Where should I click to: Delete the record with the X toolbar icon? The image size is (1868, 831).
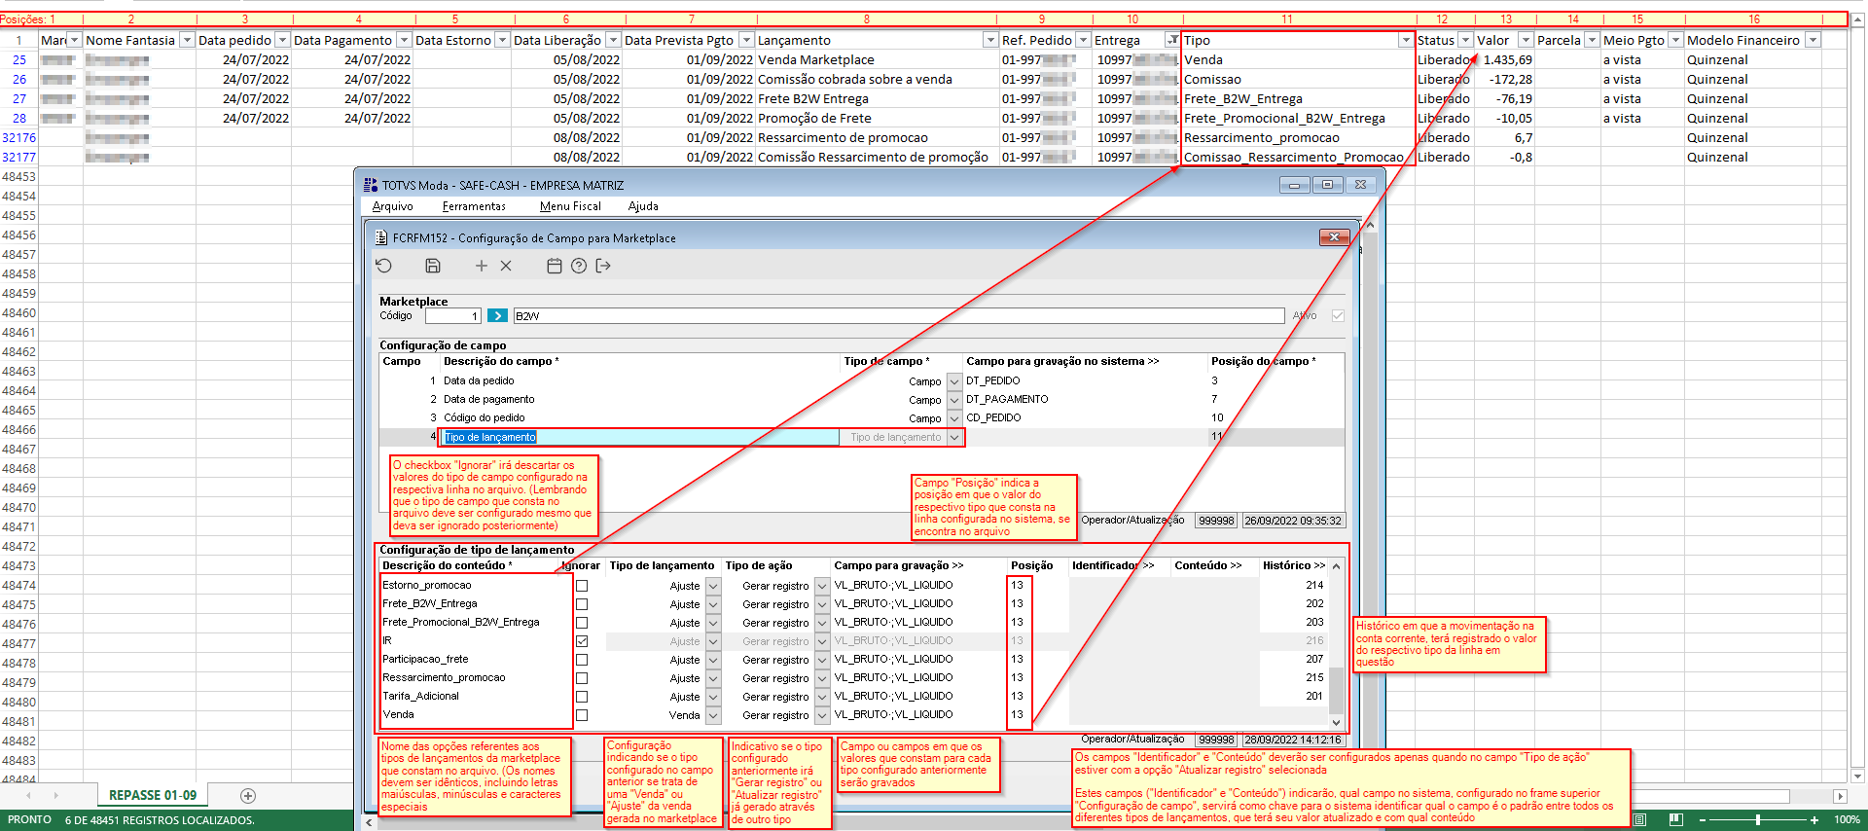[x=506, y=266]
